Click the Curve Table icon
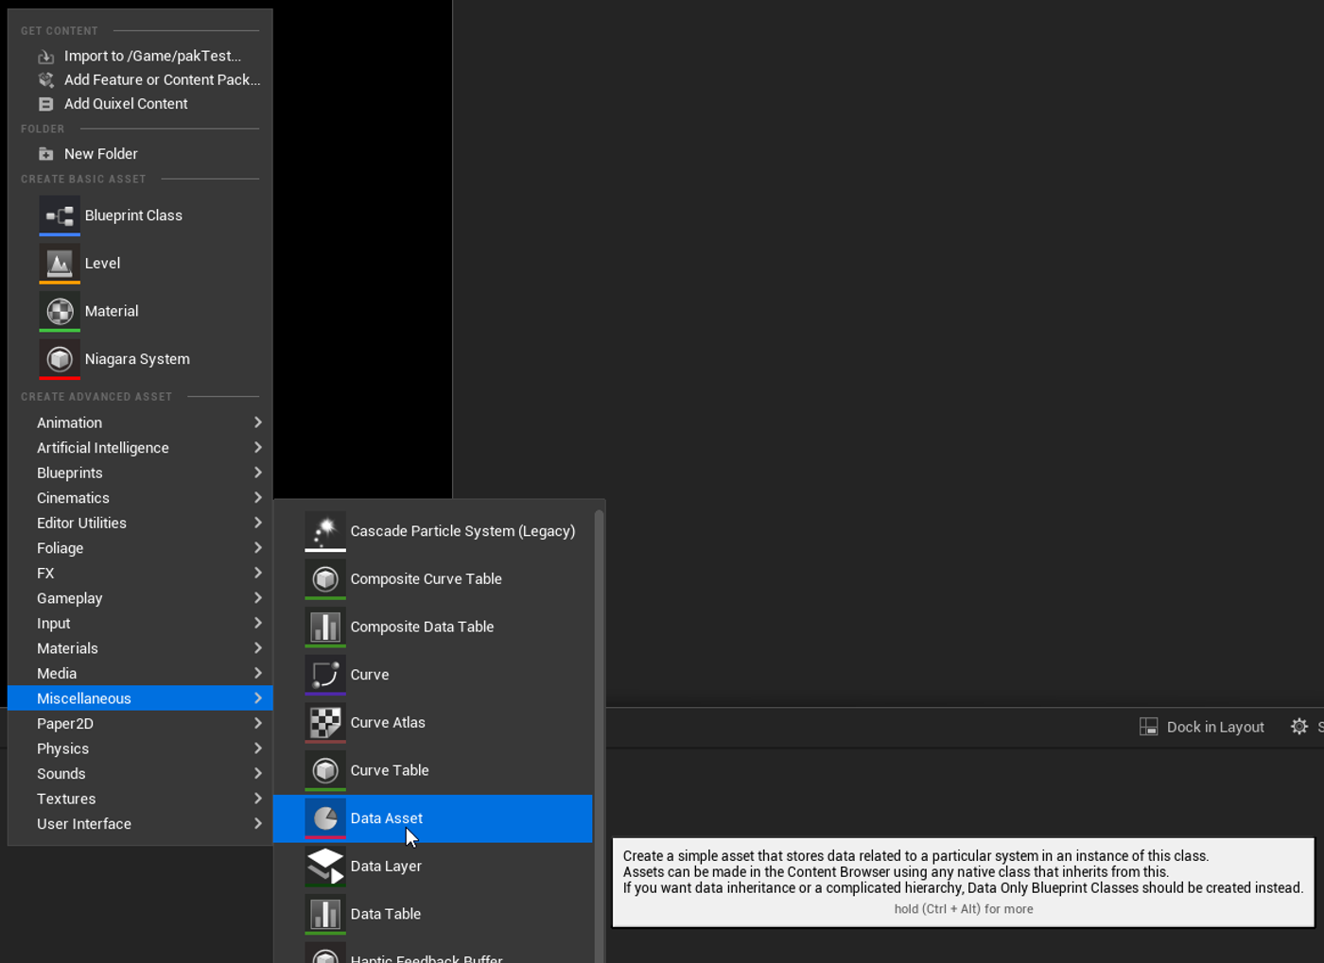Image resolution: width=1324 pixels, height=963 pixels. coord(325,770)
